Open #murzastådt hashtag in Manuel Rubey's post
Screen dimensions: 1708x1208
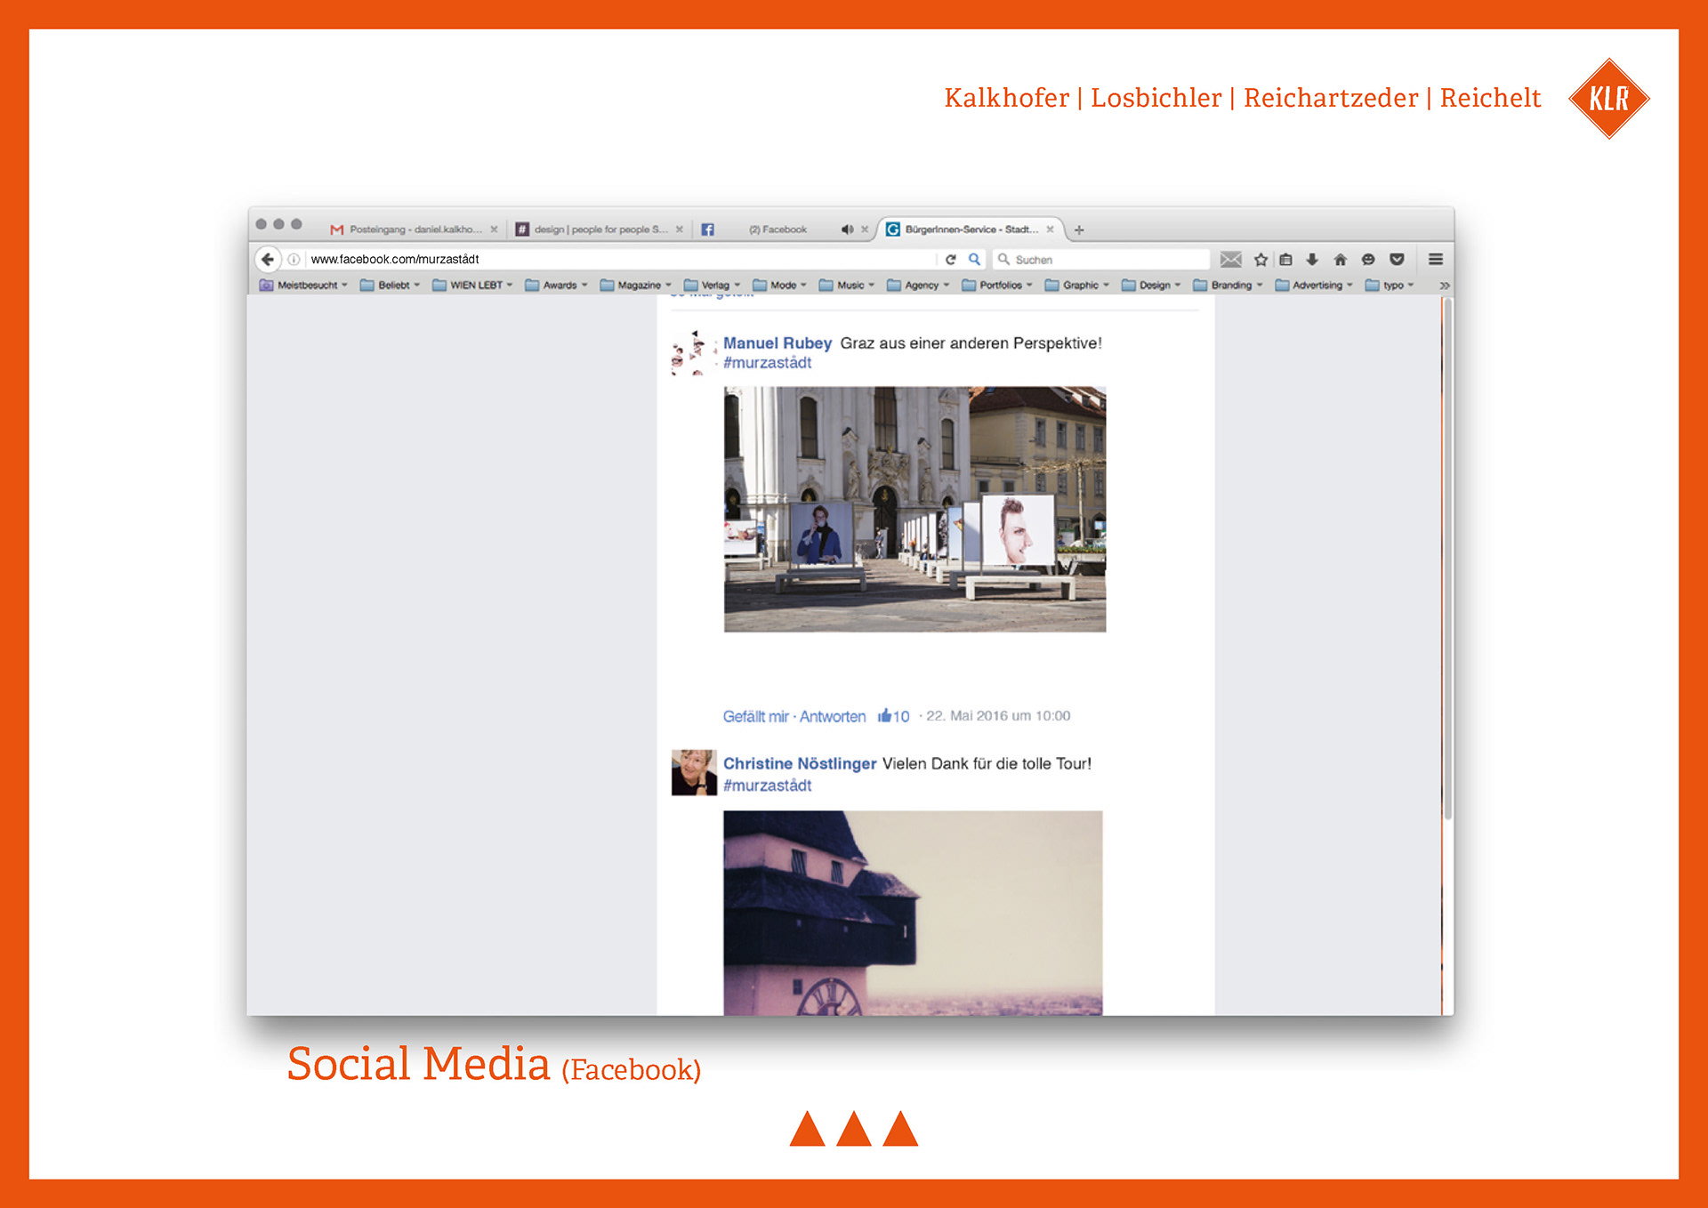[x=767, y=363]
